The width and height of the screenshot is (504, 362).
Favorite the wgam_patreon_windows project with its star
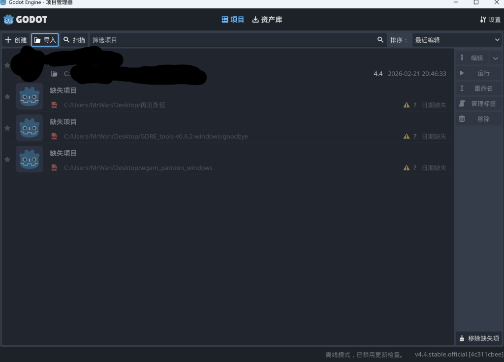click(x=7, y=160)
